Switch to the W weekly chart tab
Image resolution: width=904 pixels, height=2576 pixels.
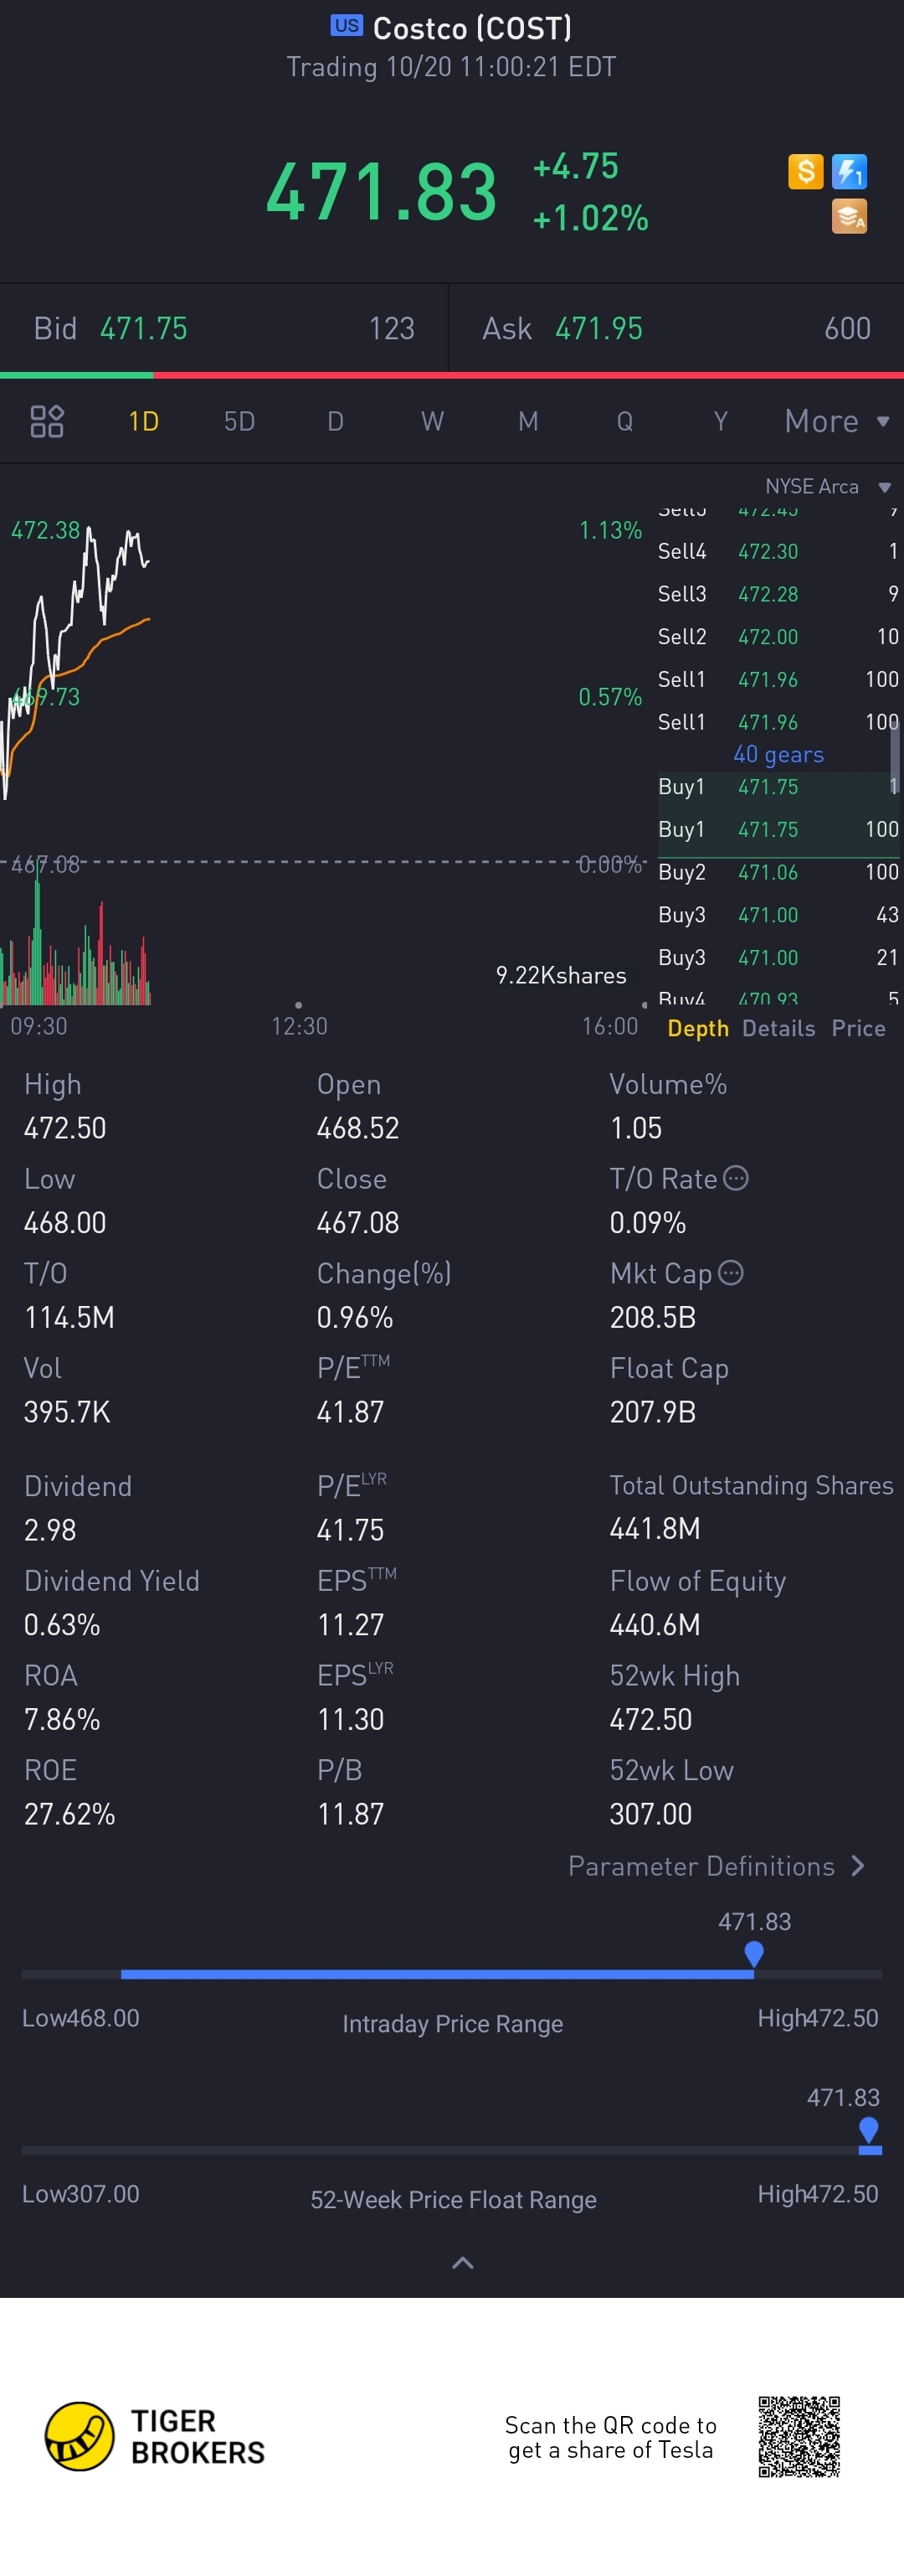pos(433,421)
